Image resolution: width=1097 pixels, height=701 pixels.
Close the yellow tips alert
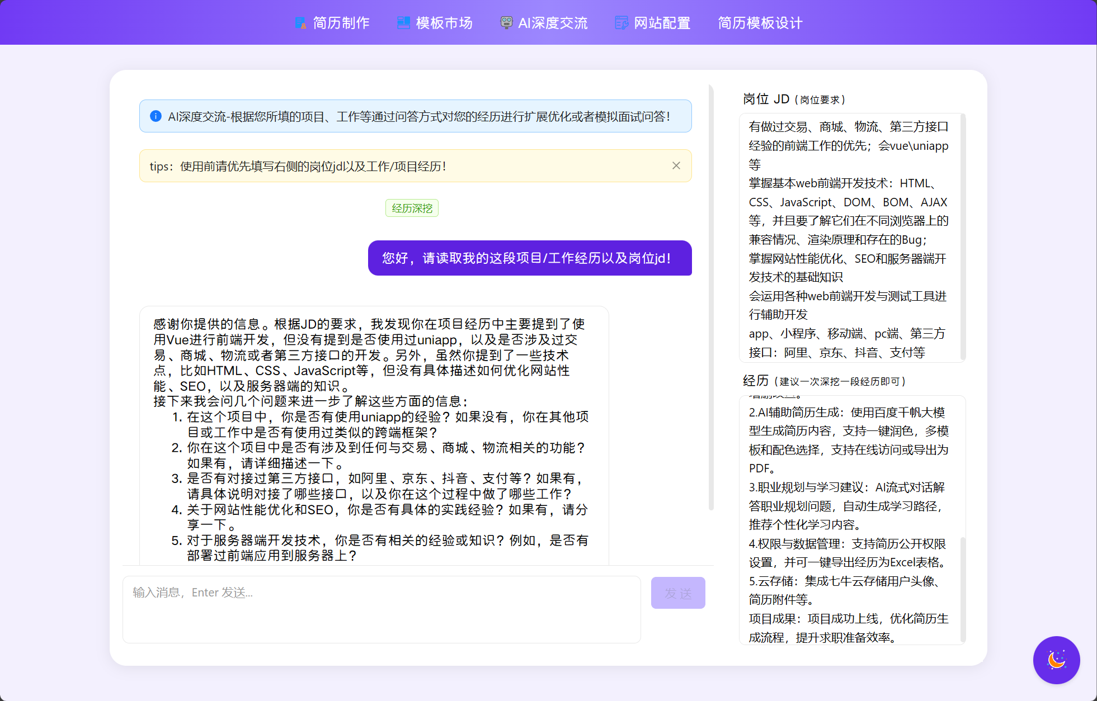click(x=676, y=165)
